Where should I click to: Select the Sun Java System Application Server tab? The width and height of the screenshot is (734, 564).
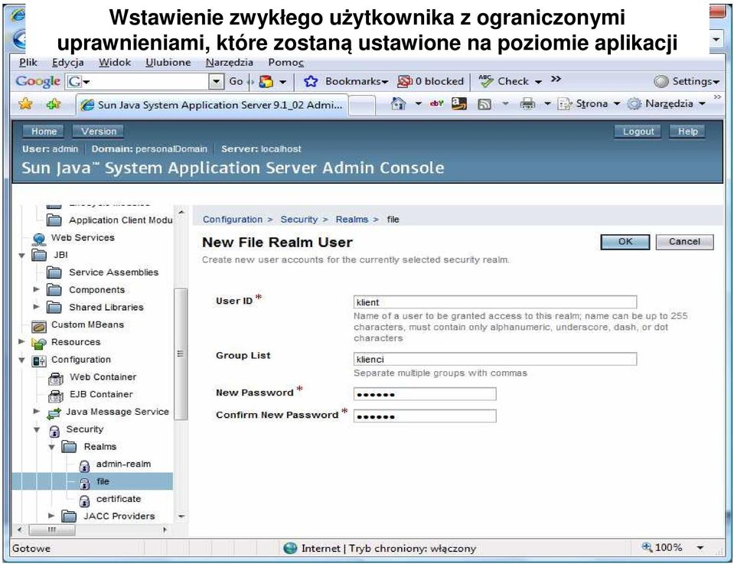click(212, 105)
